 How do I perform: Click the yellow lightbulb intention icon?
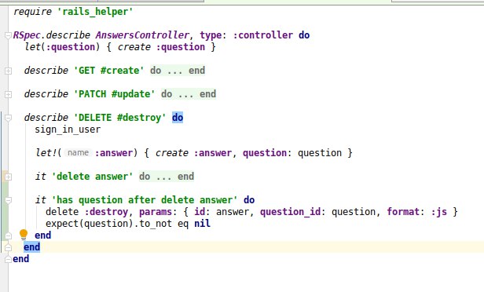click(24, 235)
